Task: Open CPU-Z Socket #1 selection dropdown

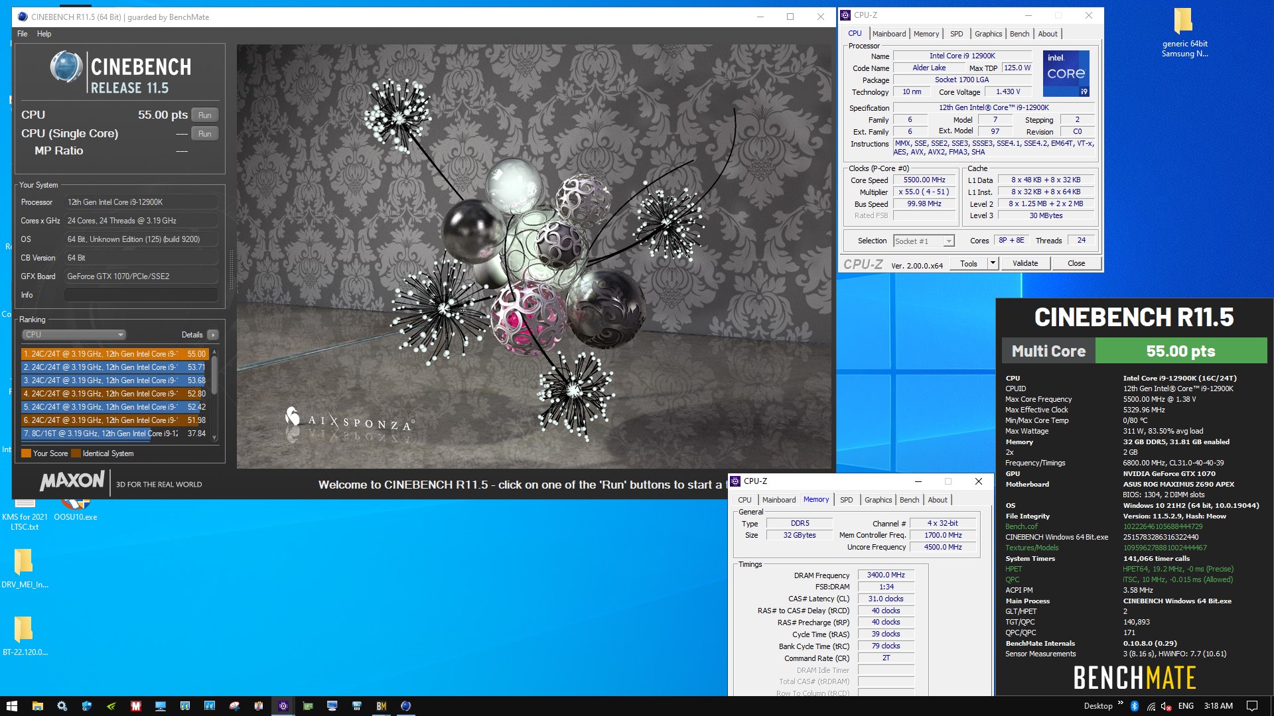Action: [924, 241]
